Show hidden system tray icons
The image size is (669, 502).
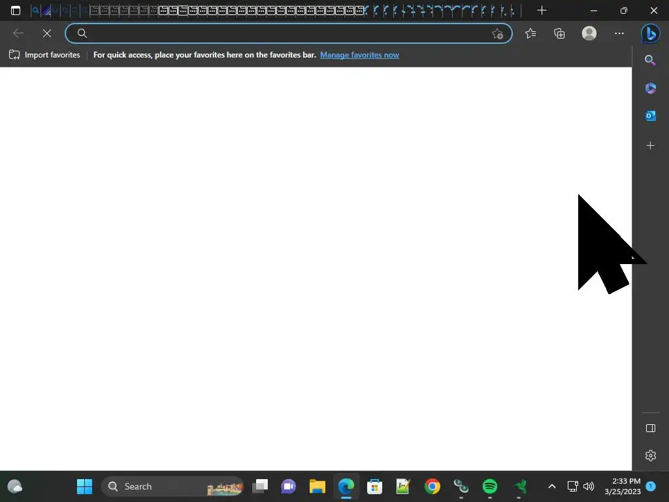[551, 486]
